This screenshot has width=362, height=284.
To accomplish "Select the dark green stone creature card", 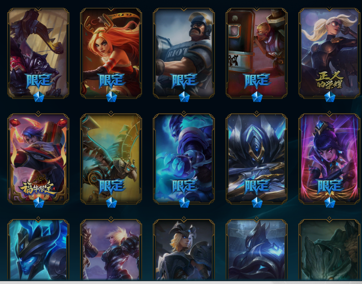I will tap(329, 250).
